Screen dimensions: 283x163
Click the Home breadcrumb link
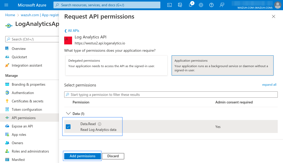10,15
